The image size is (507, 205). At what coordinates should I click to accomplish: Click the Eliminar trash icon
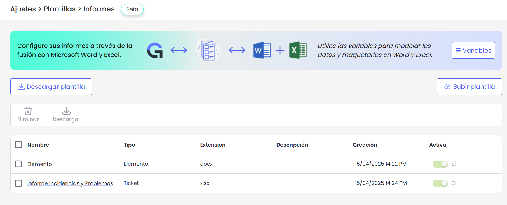click(x=28, y=111)
